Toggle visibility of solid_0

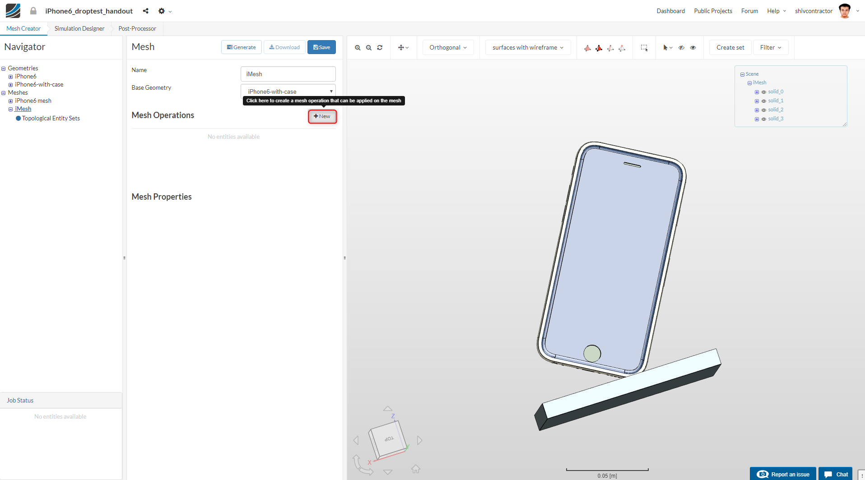point(764,92)
